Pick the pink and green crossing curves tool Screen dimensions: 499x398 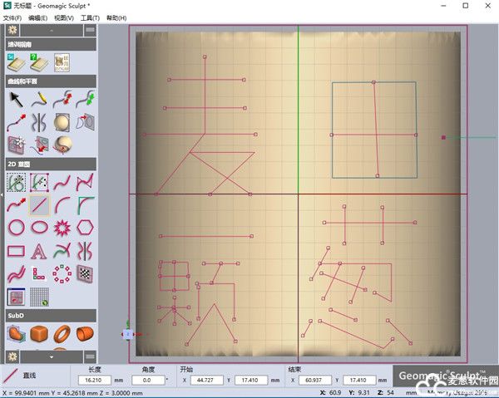(x=62, y=251)
